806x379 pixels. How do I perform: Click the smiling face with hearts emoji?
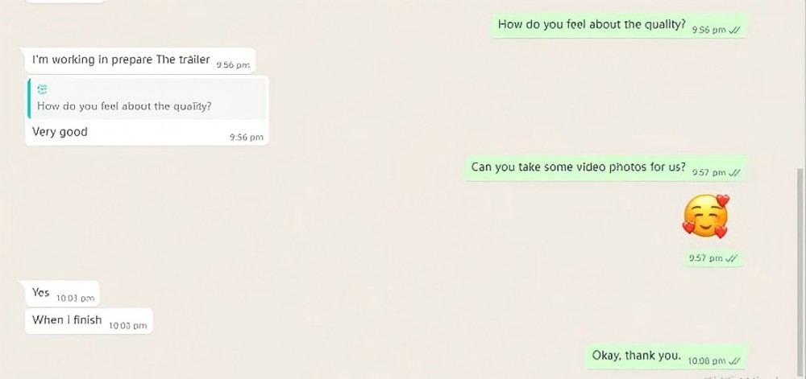706,216
